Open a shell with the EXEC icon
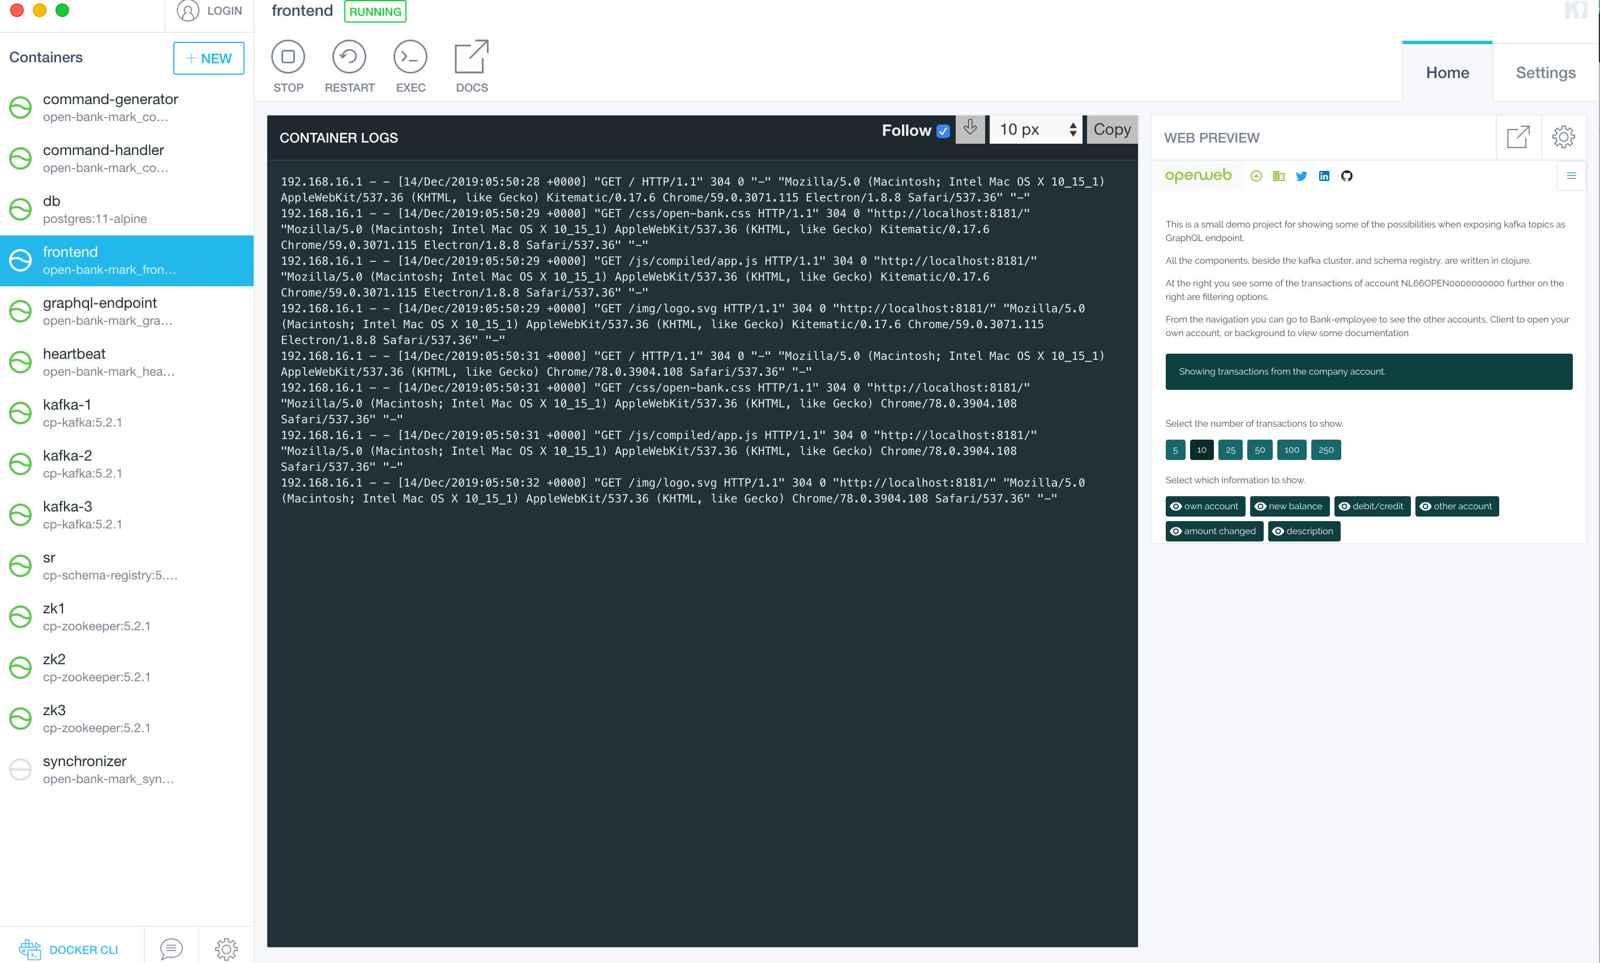Viewport: 1600px width, 963px height. pyautogui.click(x=410, y=57)
